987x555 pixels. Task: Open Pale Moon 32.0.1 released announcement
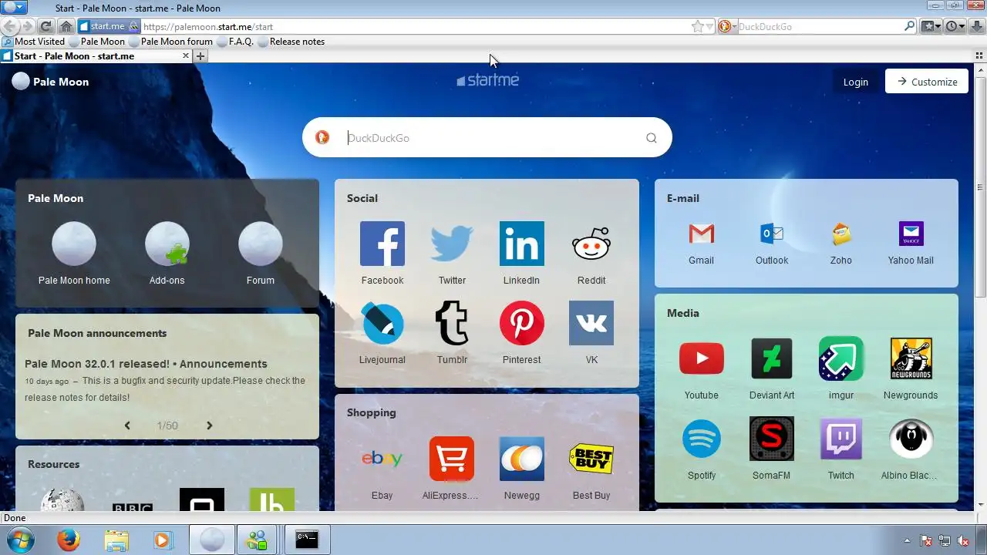146,364
